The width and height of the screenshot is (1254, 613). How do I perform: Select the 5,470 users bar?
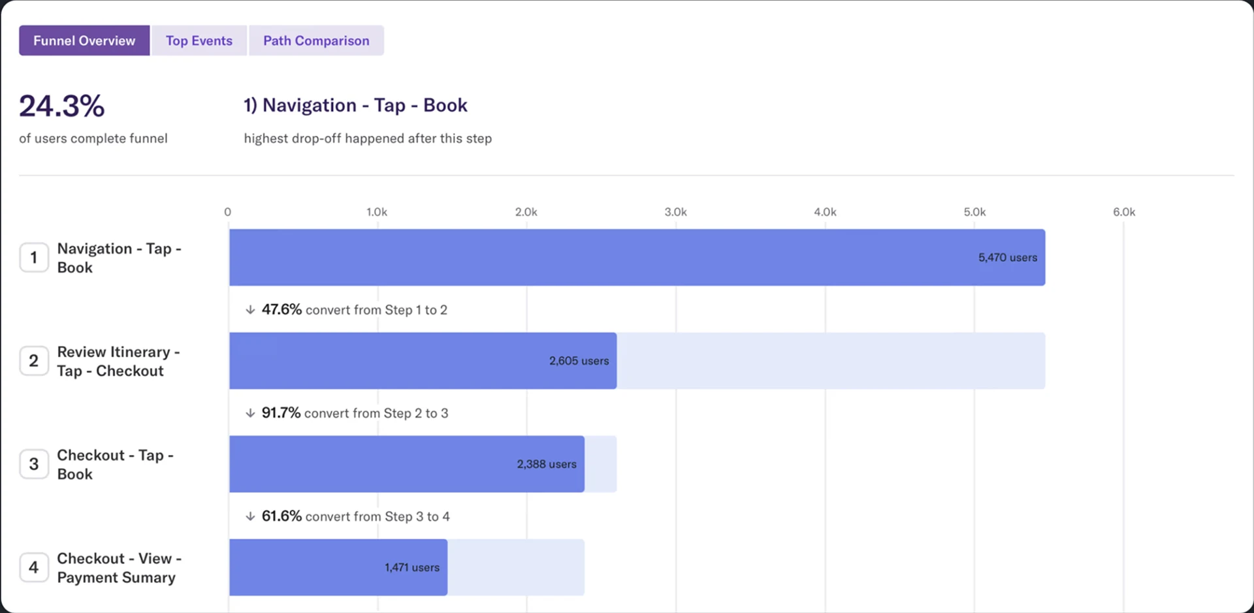637,257
